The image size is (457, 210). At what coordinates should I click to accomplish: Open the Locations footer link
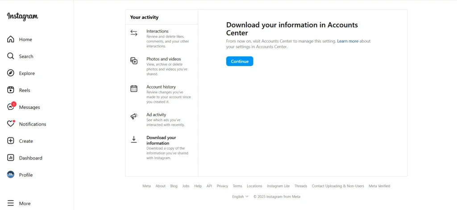pos(254,186)
